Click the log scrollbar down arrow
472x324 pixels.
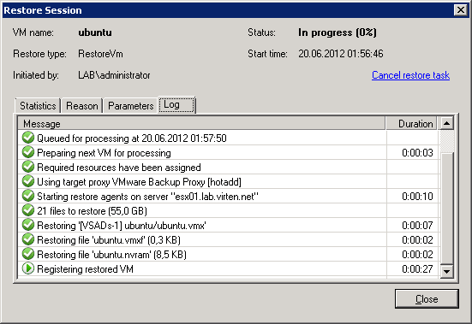click(x=446, y=271)
